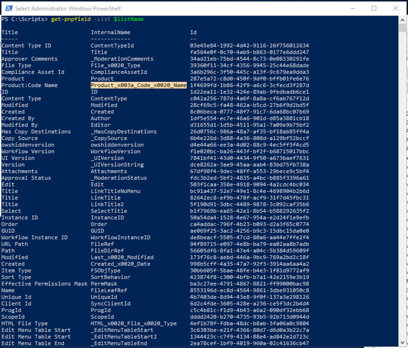
Task: Click the highlighted Product_x003a_Code_x0020_Name text
Action: click(x=139, y=85)
